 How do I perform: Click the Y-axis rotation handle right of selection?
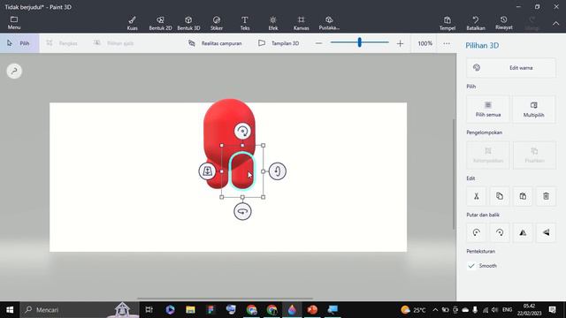point(277,170)
